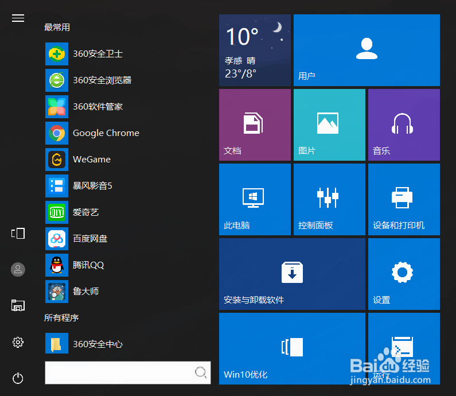This screenshot has width=456, height=396.
Task: Launch 腾讯QQ penguin icon
Action: tap(57, 265)
